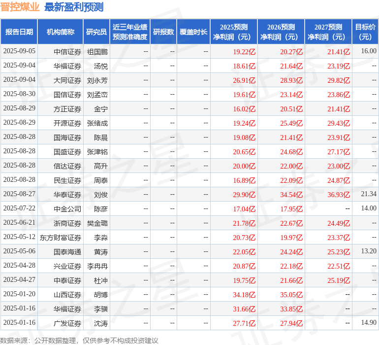Click the 2026预测净利润 column header
The image size is (379, 345).
pos(281,32)
